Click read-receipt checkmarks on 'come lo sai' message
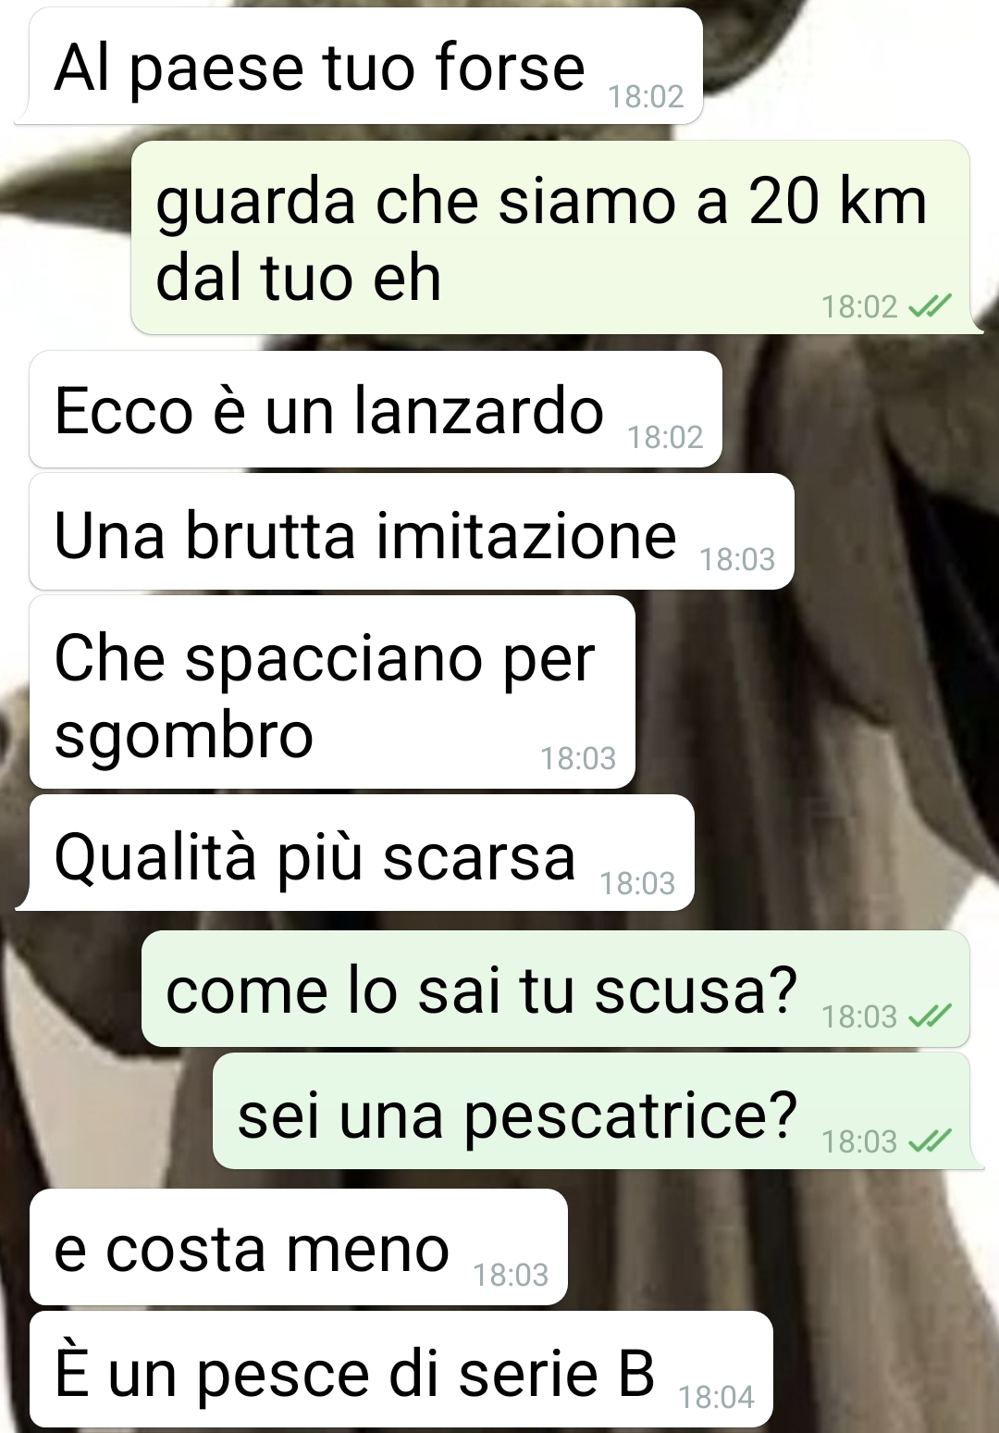 930,1017
